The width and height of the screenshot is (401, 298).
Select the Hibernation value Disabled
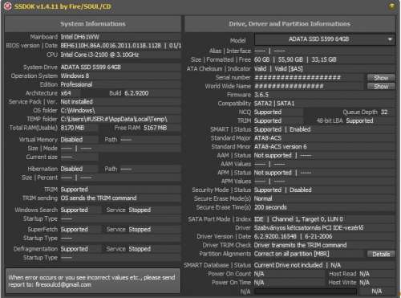coord(71,169)
